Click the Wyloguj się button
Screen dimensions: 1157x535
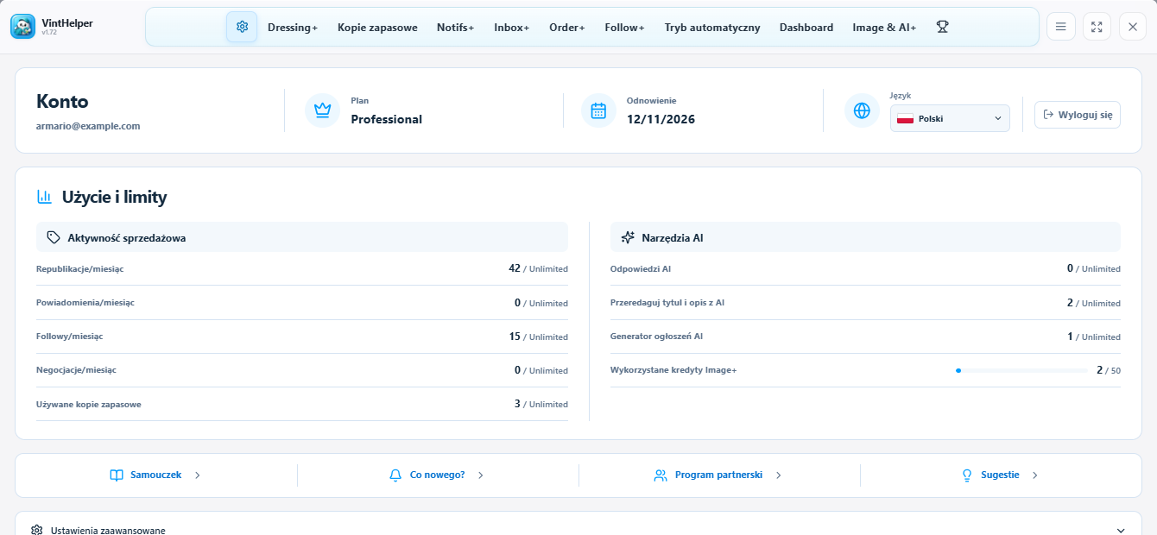point(1078,115)
